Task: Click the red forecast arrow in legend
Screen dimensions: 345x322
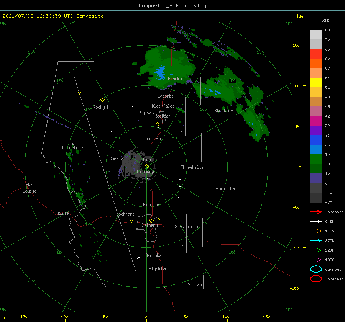Action: click(316, 212)
